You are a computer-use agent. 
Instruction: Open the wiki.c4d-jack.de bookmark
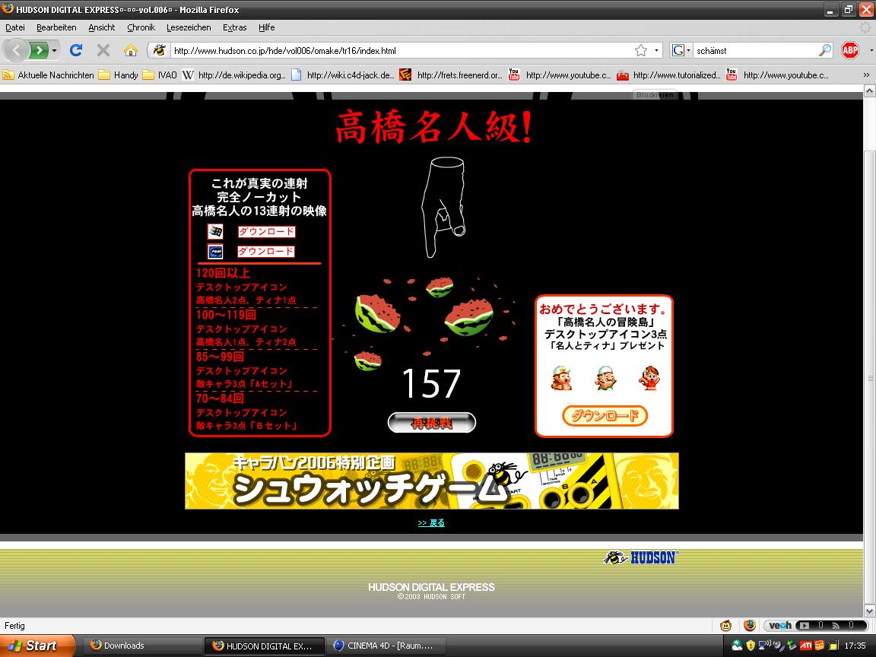343,75
